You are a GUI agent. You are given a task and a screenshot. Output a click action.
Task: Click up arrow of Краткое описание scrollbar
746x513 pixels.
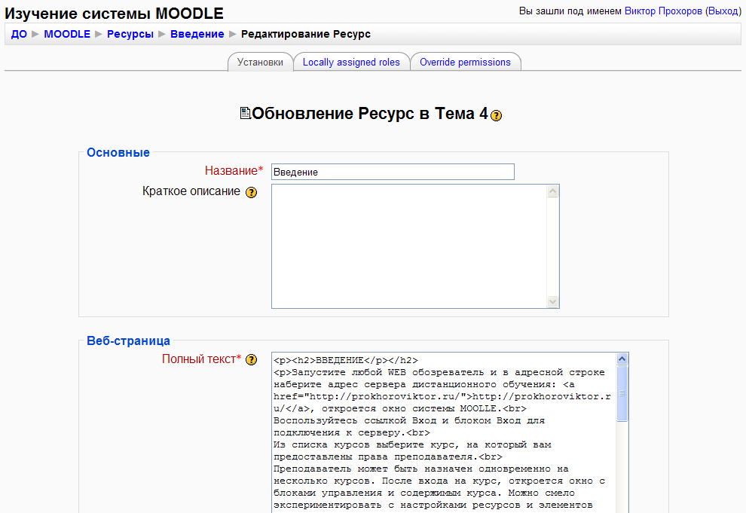pos(552,191)
